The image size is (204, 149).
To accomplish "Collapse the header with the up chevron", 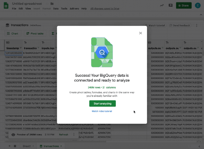I will click(x=201, y=15).
